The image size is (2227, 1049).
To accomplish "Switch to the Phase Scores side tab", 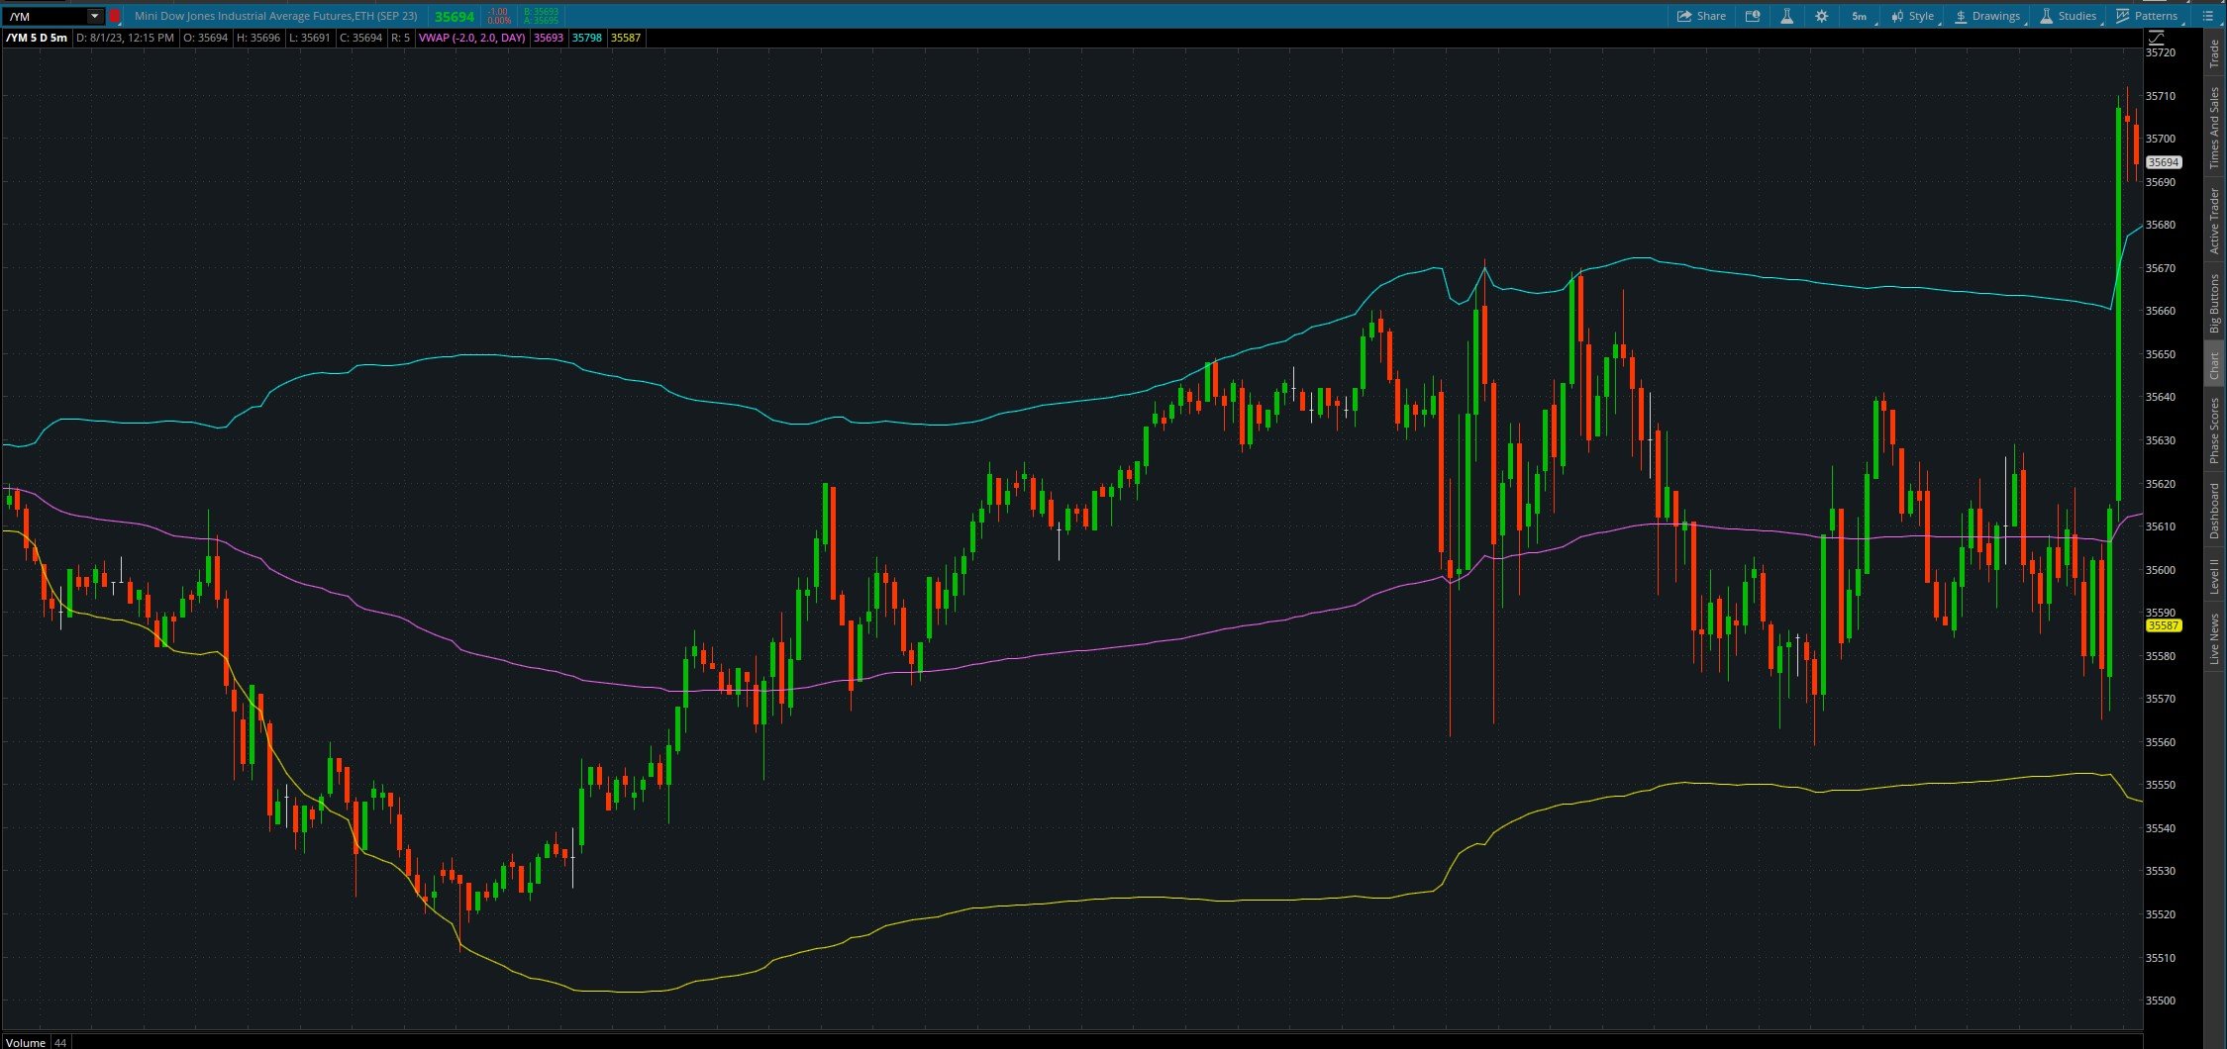I will click(x=2215, y=429).
